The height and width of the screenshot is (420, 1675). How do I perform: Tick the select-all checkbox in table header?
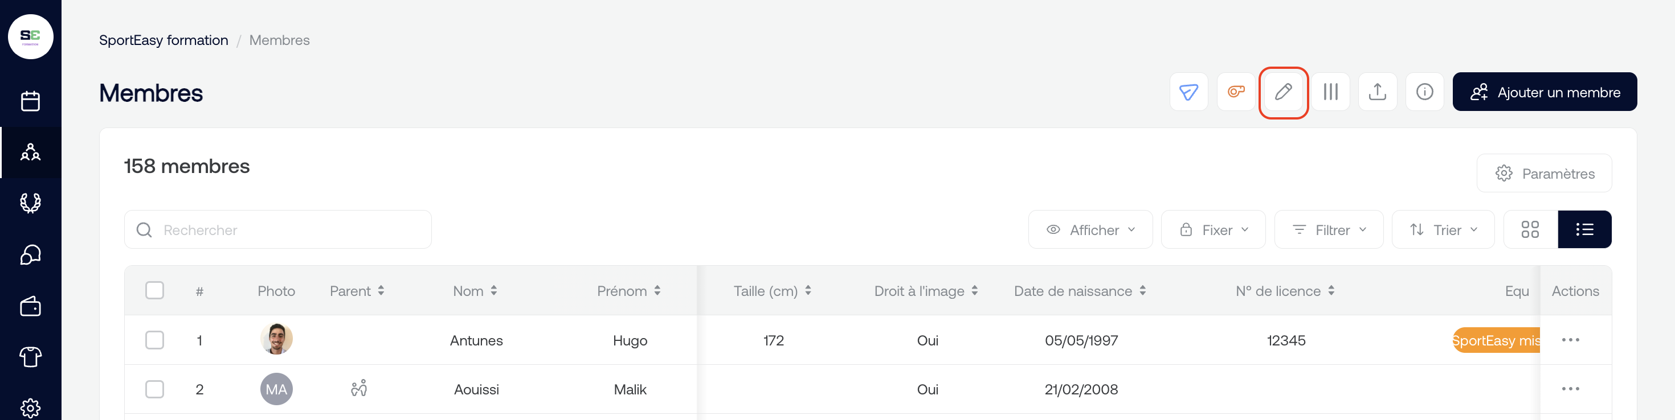(155, 290)
